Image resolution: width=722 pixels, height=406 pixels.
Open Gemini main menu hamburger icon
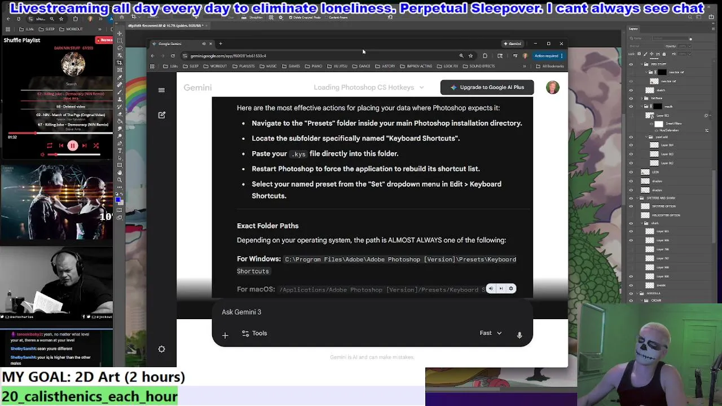pos(161,90)
